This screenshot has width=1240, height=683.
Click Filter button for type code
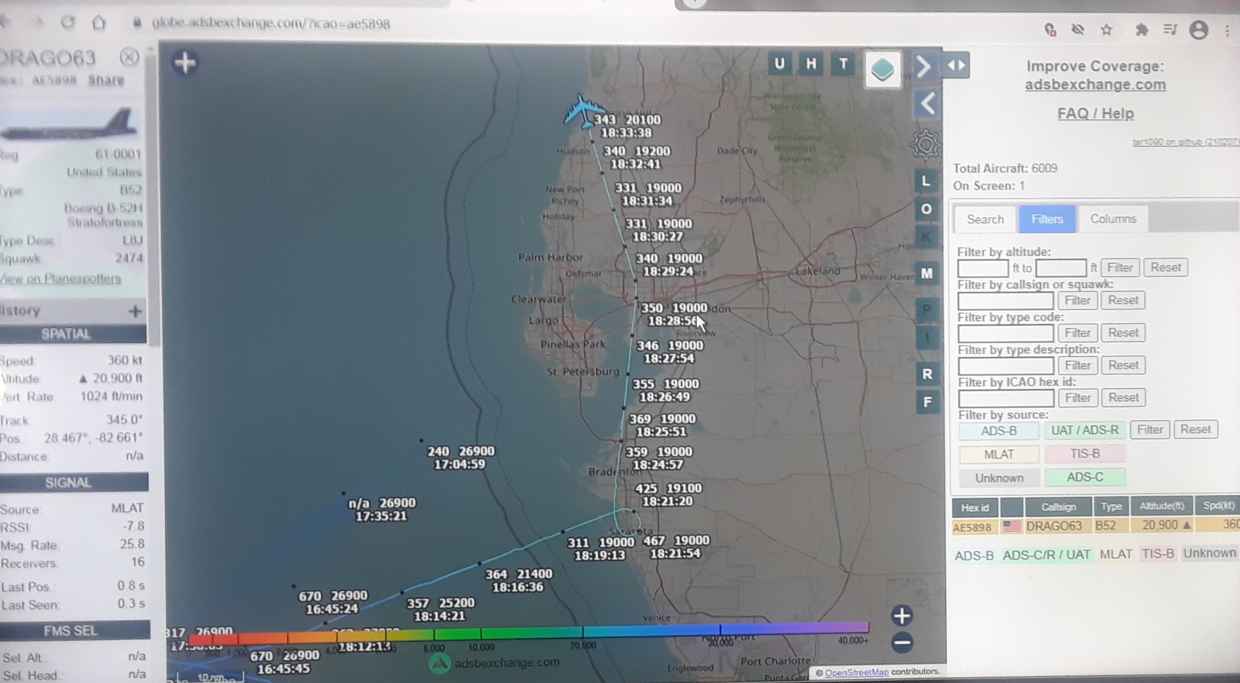pyautogui.click(x=1077, y=332)
